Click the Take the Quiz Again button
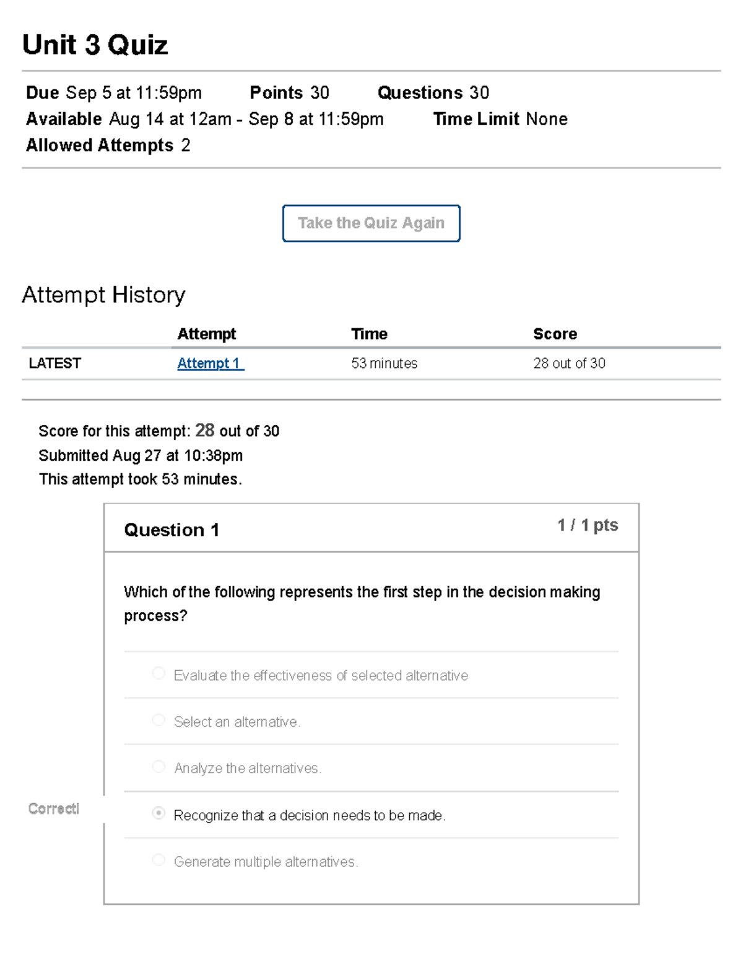Image resolution: width=743 pixels, height=962 pixels. (371, 223)
